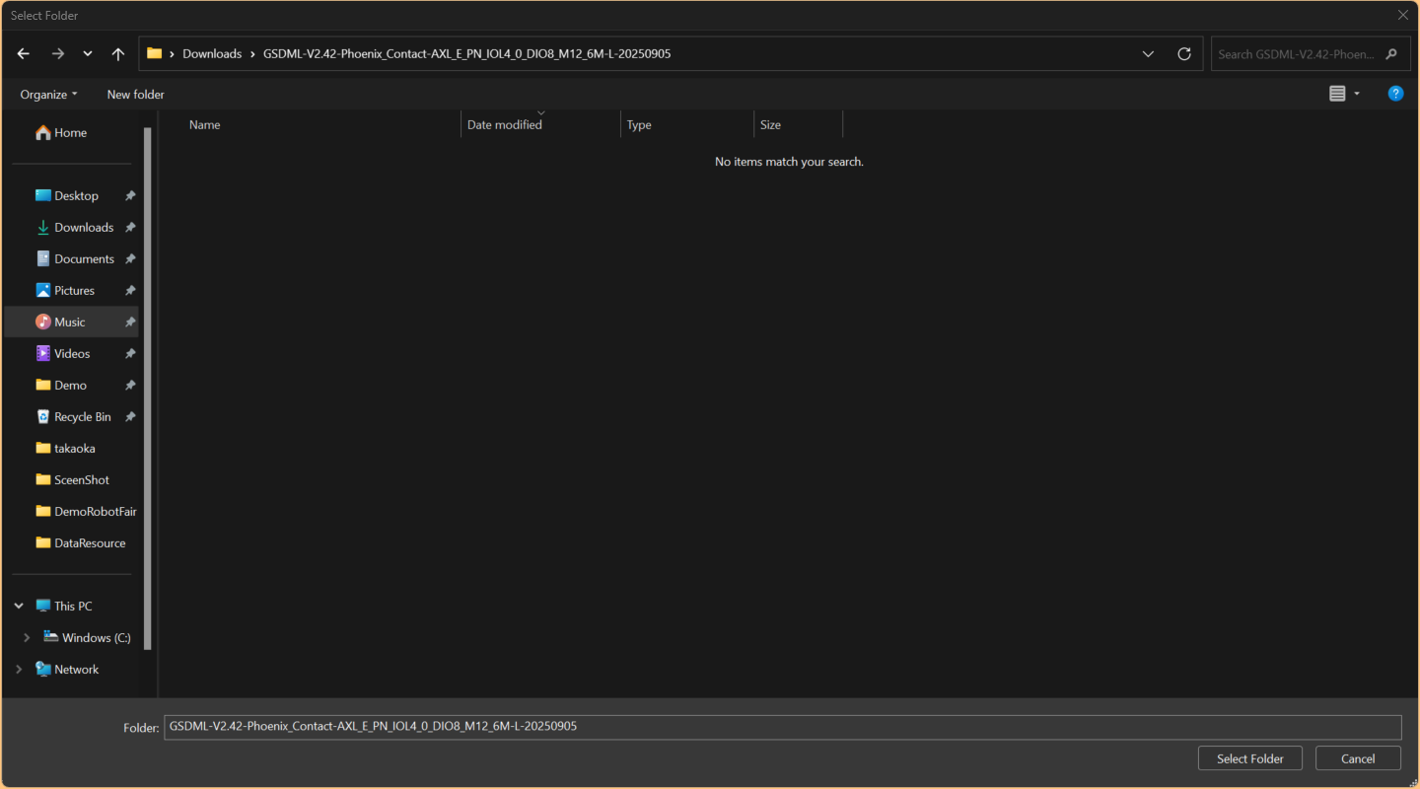Click New folder in the toolbar
This screenshot has height=789, width=1420.
(x=135, y=95)
